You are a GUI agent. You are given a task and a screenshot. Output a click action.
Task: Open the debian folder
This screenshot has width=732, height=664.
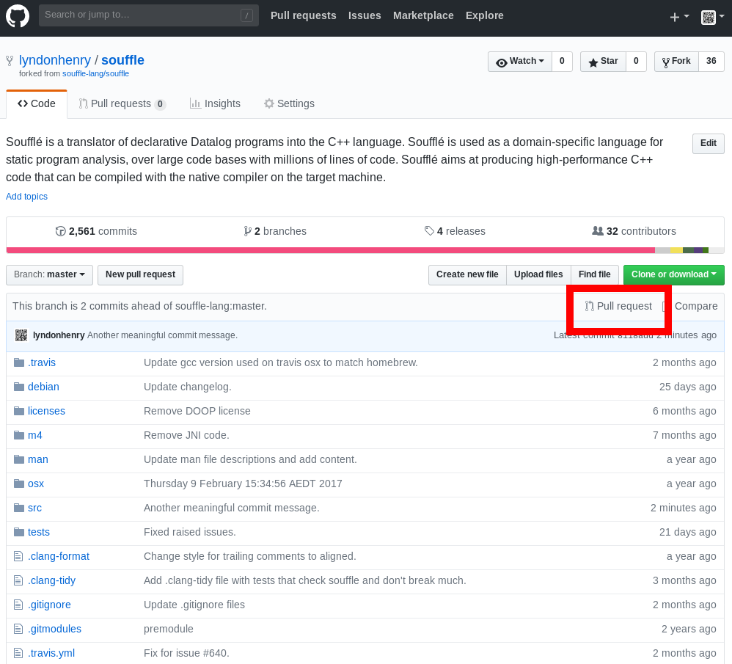point(43,387)
